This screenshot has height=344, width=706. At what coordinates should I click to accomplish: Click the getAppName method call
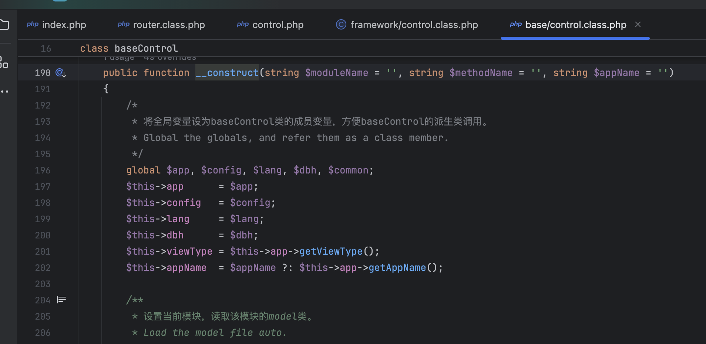point(397,268)
